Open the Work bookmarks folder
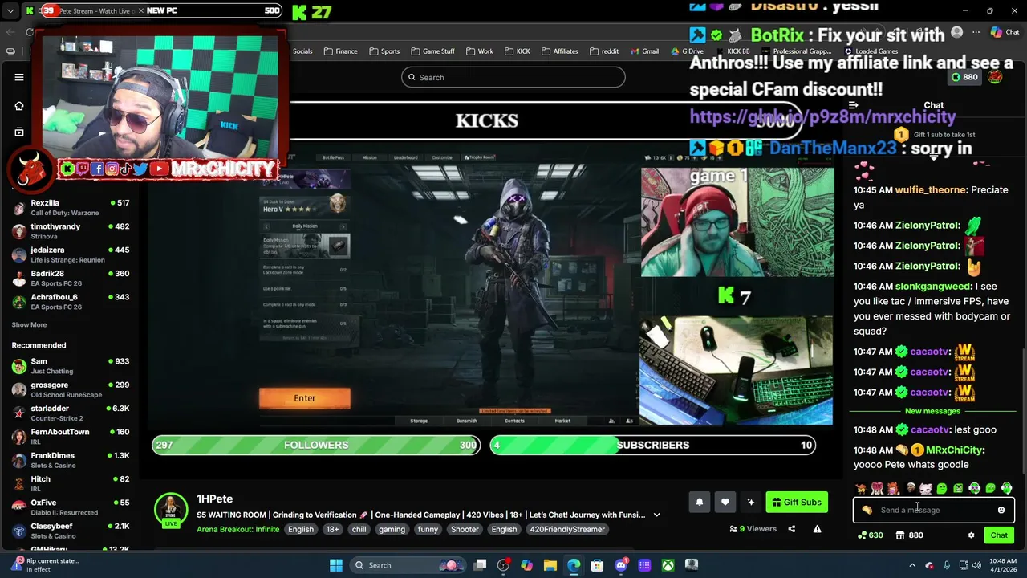The height and width of the screenshot is (578, 1027). pos(480,51)
